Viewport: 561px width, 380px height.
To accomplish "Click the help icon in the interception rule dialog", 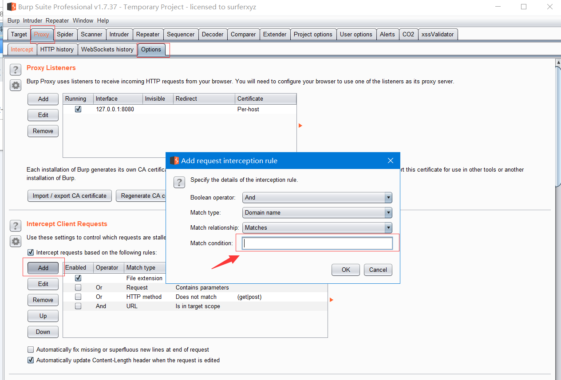I will pos(179,182).
